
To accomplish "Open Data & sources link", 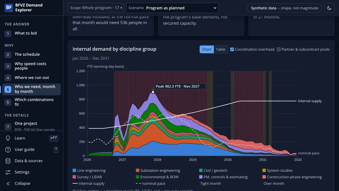I will 29,161.
